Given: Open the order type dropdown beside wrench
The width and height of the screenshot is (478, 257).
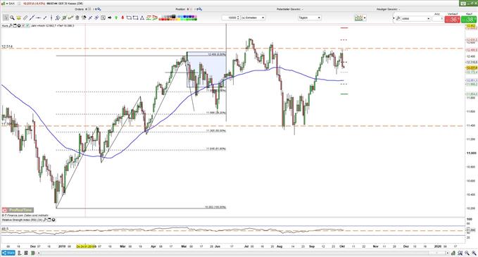Looking at the screenshot, I should click(x=415, y=18).
